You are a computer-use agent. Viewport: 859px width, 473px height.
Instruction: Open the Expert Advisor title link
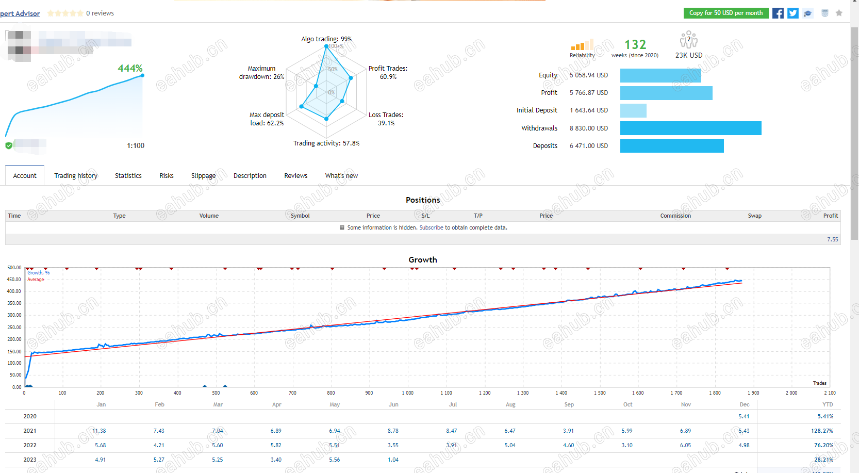20,13
